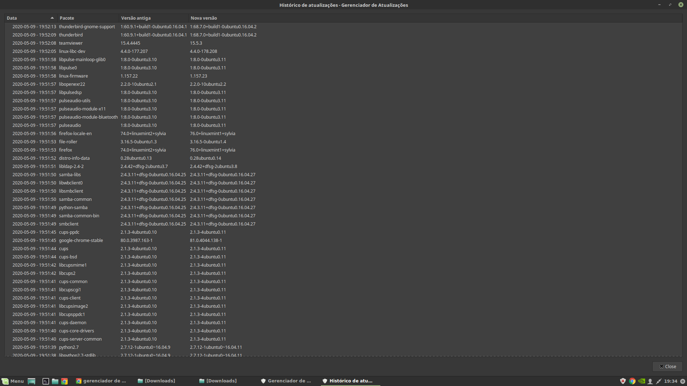
Task: Switch to the Gerenciador de taskbar window
Action: click(x=286, y=381)
